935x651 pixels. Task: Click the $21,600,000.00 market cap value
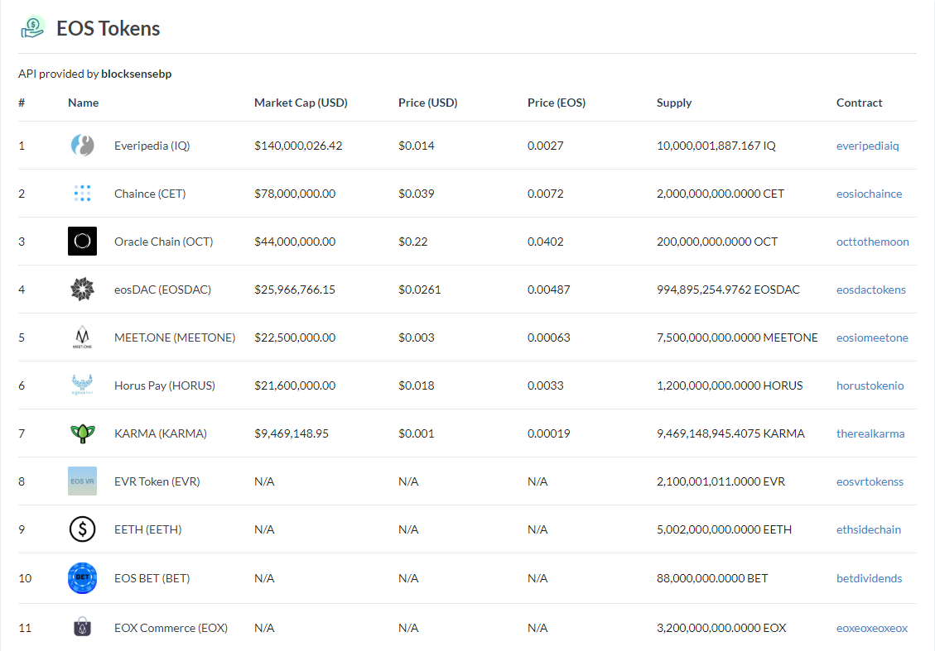click(x=295, y=385)
